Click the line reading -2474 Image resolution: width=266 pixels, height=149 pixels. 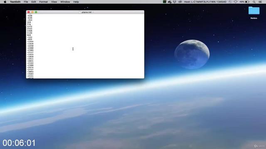30,67
